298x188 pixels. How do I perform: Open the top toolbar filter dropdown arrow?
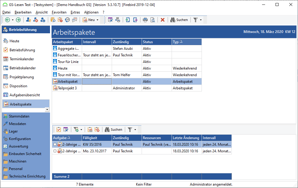[201, 20]
